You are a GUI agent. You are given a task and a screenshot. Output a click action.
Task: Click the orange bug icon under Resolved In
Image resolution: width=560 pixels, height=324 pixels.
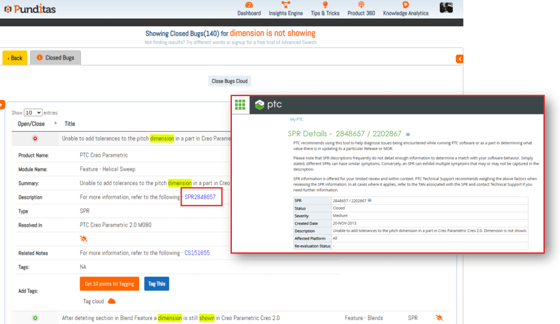pyautogui.click(x=84, y=239)
